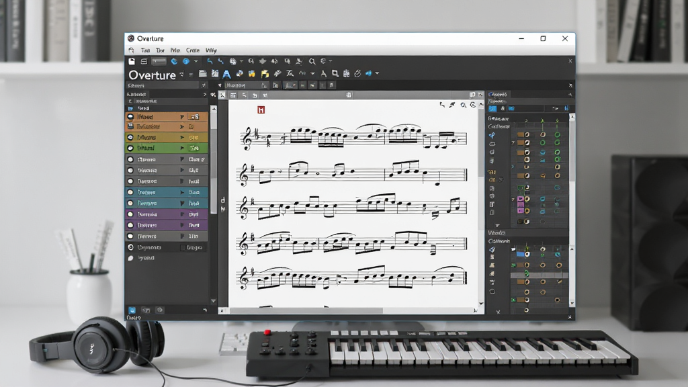Expand the arrow on the first orange track
This screenshot has height=387, width=688.
click(x=182, y=117)
